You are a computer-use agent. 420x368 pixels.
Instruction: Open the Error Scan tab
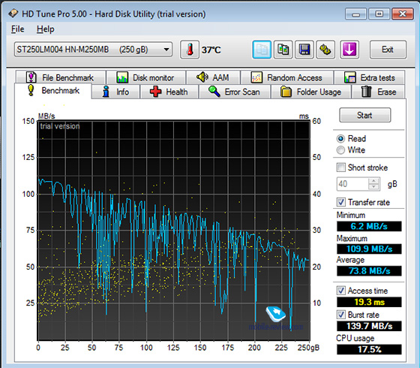(234, 92)
